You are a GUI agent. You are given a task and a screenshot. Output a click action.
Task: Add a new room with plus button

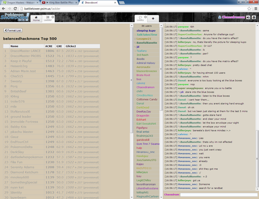153,18
